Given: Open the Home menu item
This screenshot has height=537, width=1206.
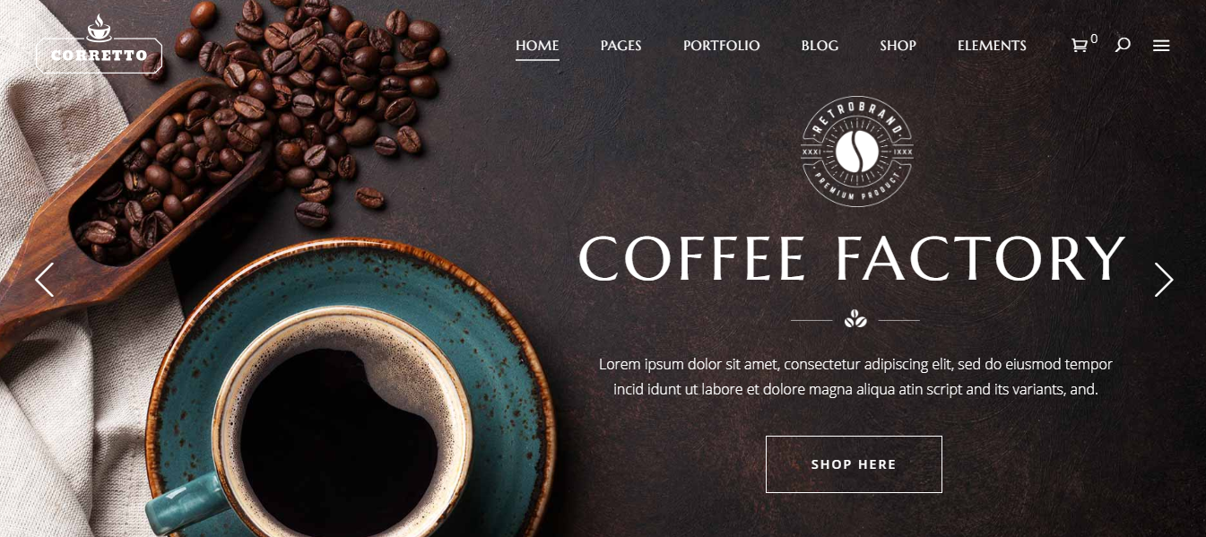Looking at the screenshot, I should pyautogui.click(x=537, y=46).
